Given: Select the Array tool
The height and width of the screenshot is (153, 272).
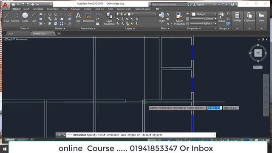Looking at the screenshot, I should [62, 24].
